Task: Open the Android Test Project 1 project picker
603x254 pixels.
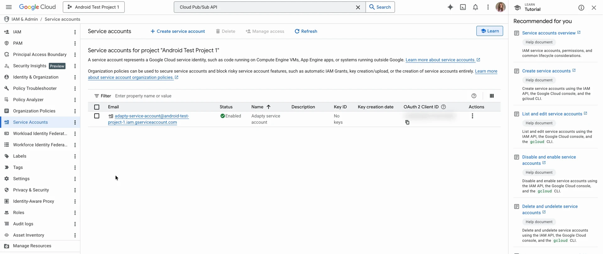Action: coord(94,7)
